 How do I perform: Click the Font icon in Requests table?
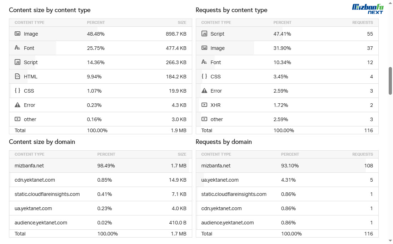[x=204, y=62]
